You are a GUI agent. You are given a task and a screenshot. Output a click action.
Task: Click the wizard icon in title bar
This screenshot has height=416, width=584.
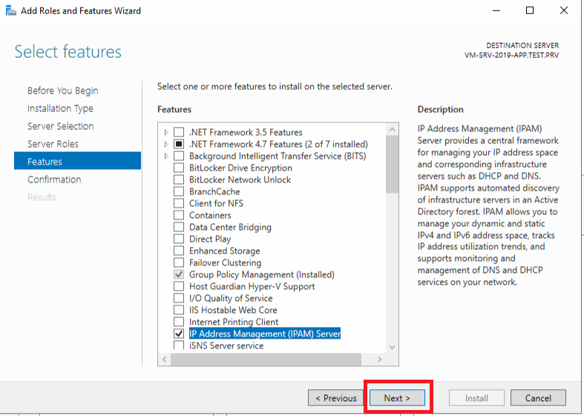coord(11,11)
